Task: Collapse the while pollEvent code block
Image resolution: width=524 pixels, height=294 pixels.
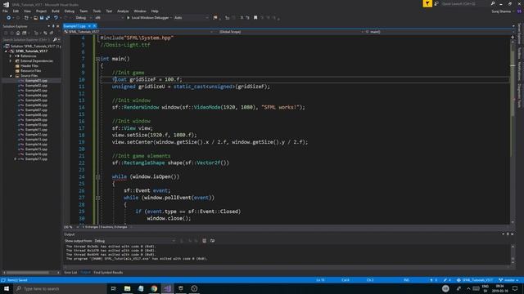Action: pos(97,198)
